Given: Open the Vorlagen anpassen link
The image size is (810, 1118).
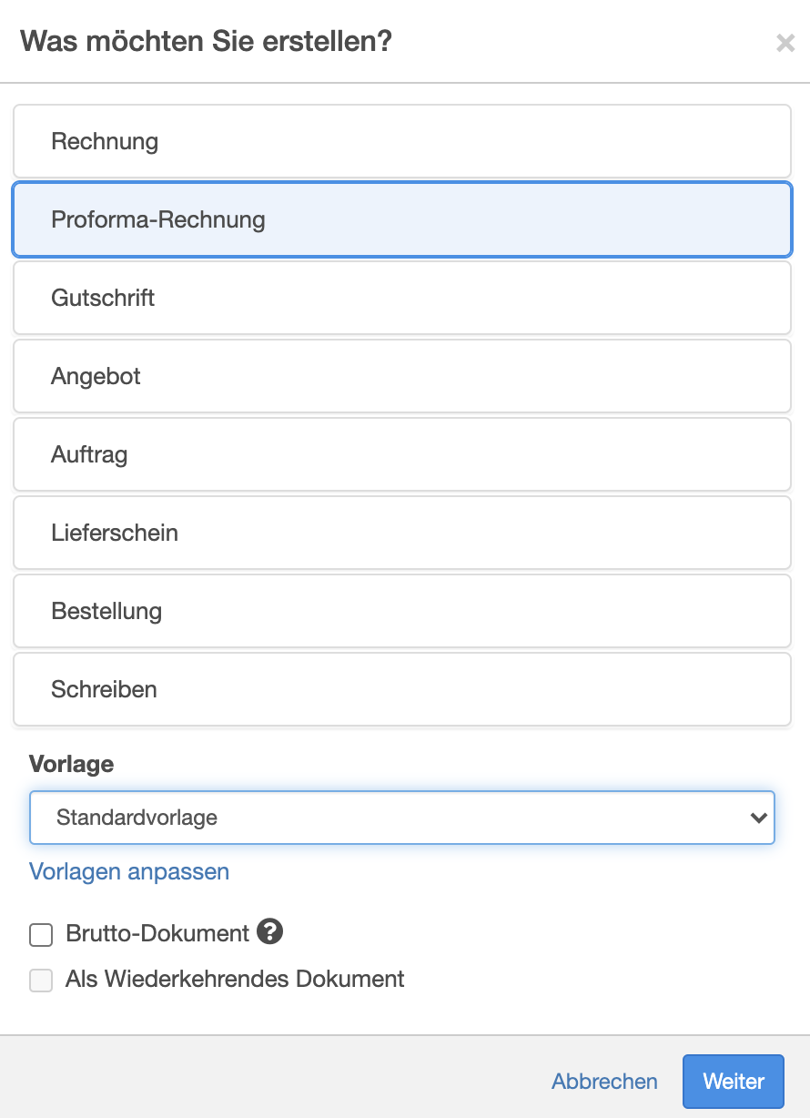Looking at the screenshot, I should [129, 871].
